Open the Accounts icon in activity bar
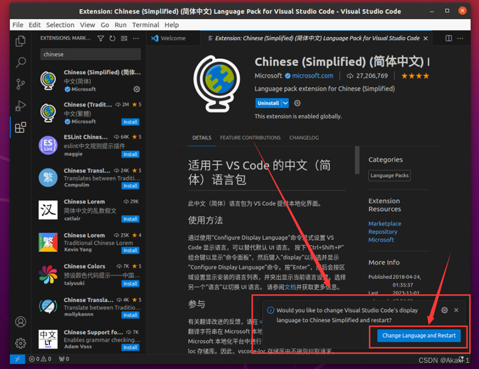The width and height of the screenshot is (479, 369). pyautogui.click(x=20, y=321)
